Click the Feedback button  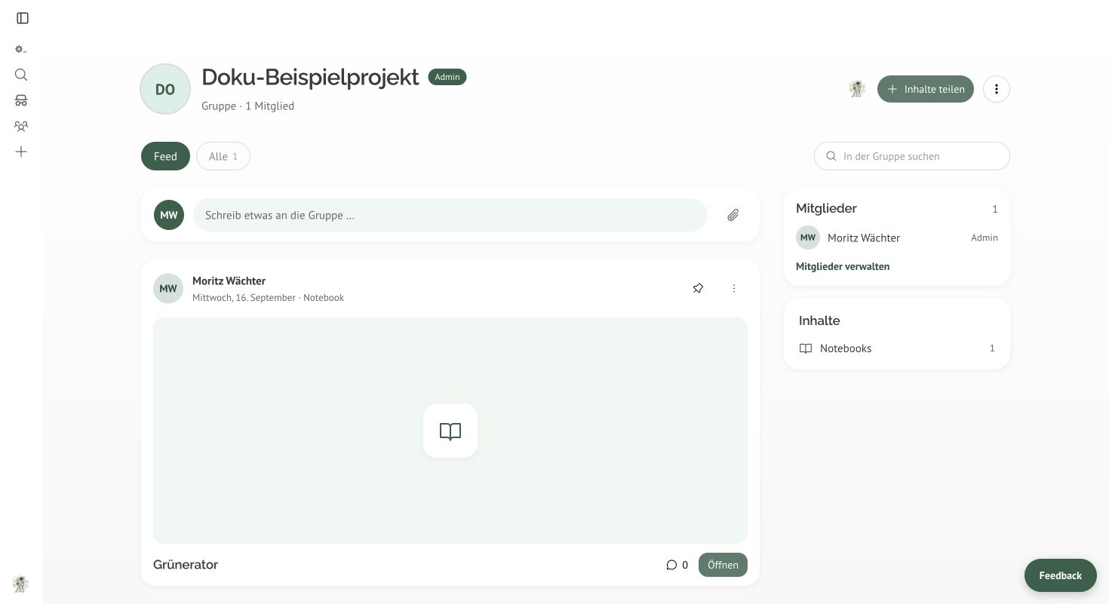1061,575
